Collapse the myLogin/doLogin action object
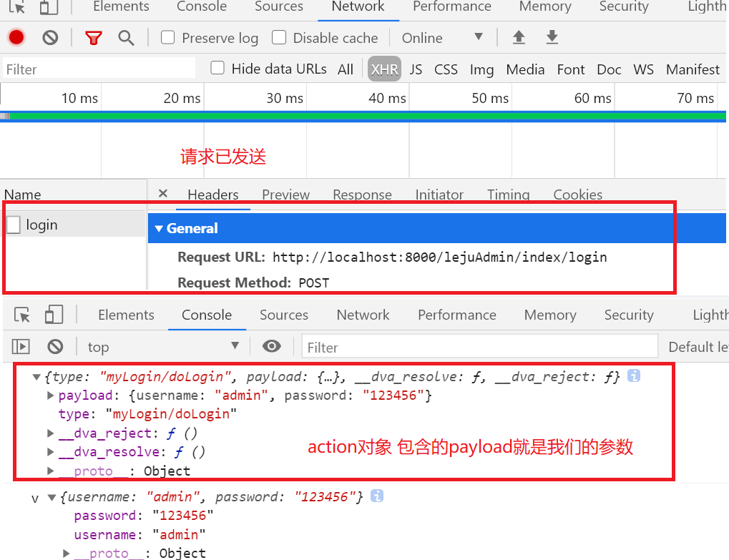The height and width of the screenshot is (560, 729). click(36, 377)
